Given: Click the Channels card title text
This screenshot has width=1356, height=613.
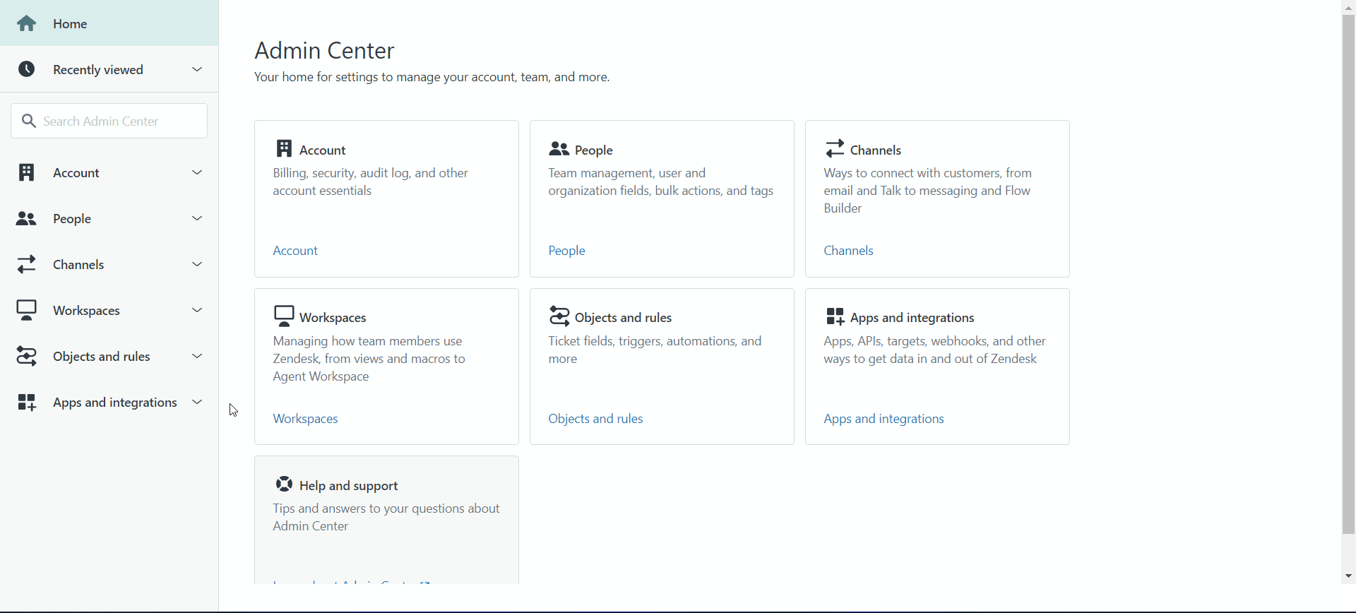Looking at the screenshot, I should pyautogui.click(x=876, y=150).
